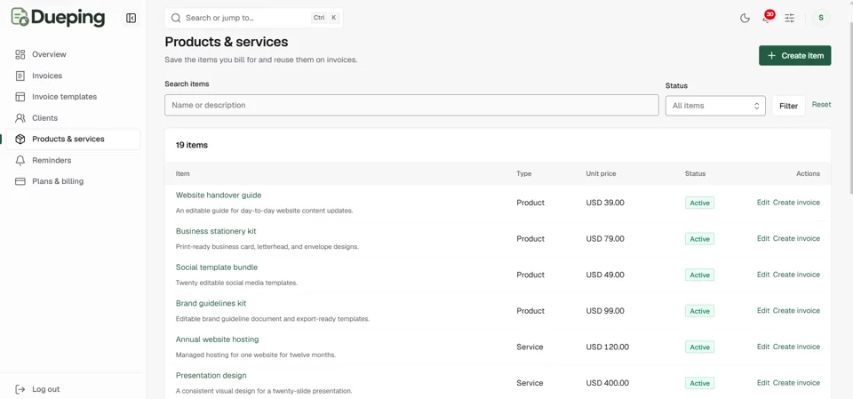Click the plus icon on Create item
Viewport: 853px width, 399px height.
pos(771,55)
